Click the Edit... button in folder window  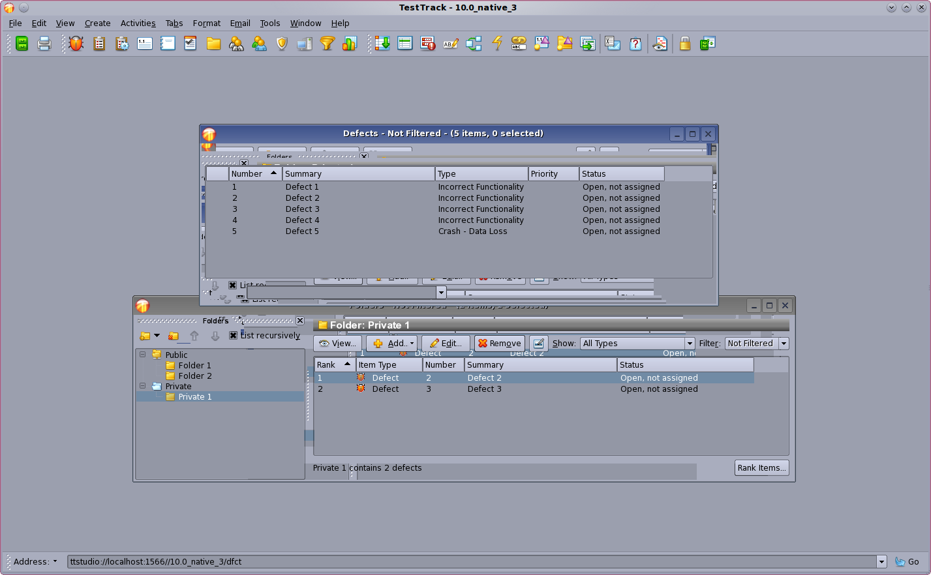click(446, 344)
